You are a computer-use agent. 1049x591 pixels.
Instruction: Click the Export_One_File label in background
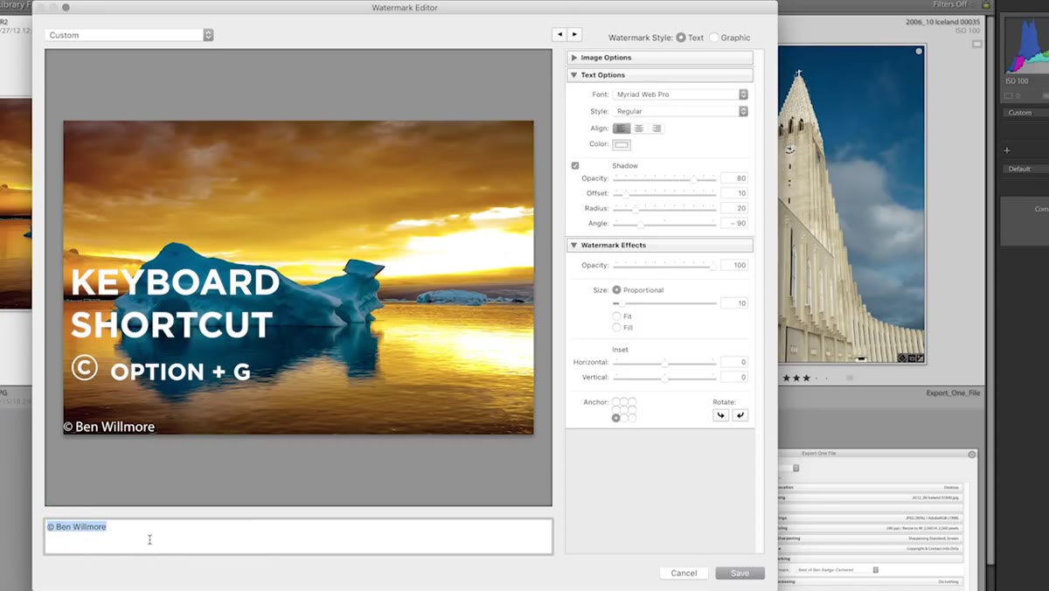coord(951,393)
